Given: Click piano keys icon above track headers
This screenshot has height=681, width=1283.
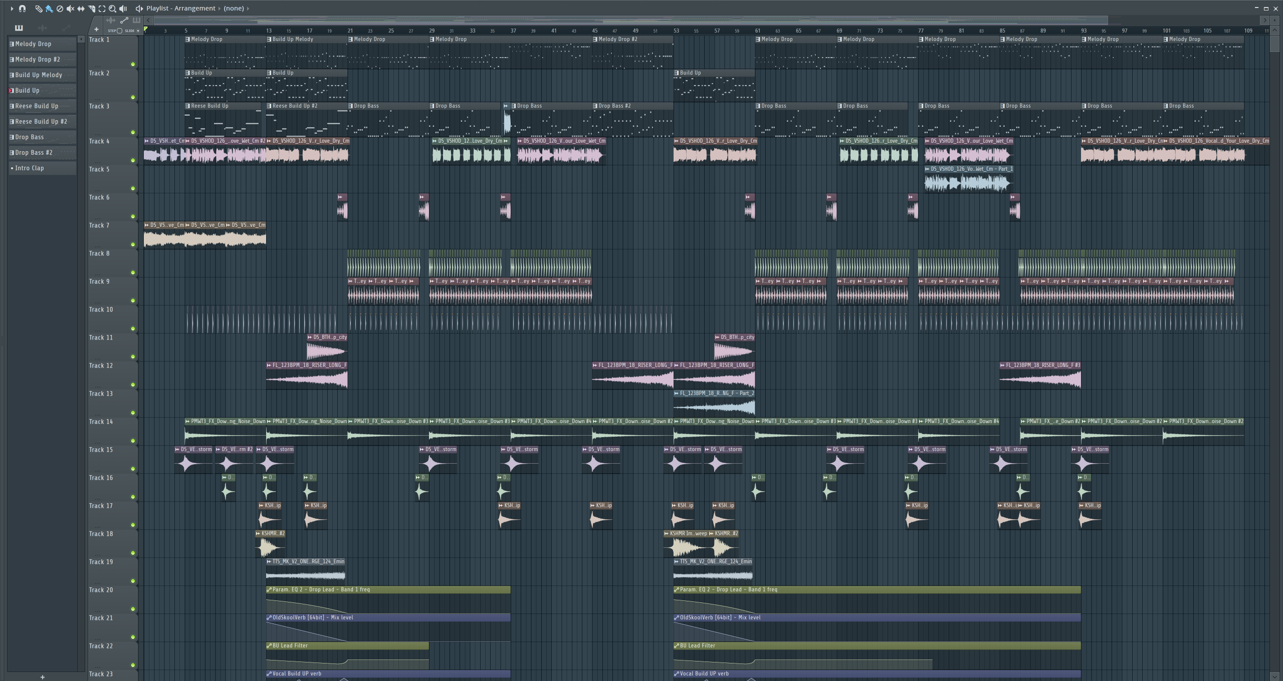Looking at the screenshot, I should click(x=136, y=21).
